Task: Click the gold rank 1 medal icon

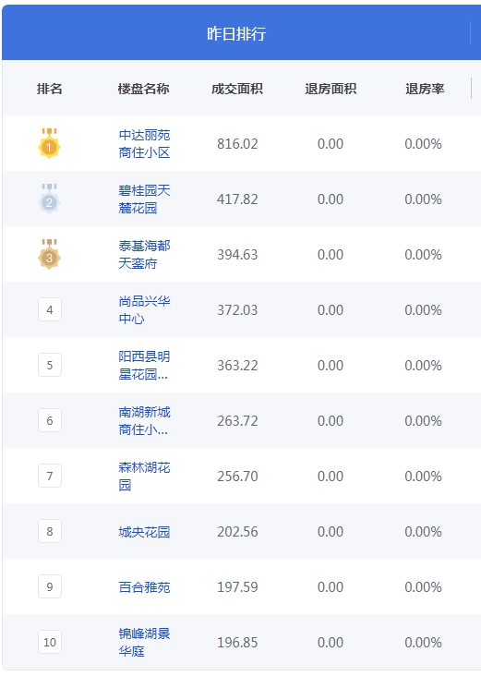Action: point(49,143)
